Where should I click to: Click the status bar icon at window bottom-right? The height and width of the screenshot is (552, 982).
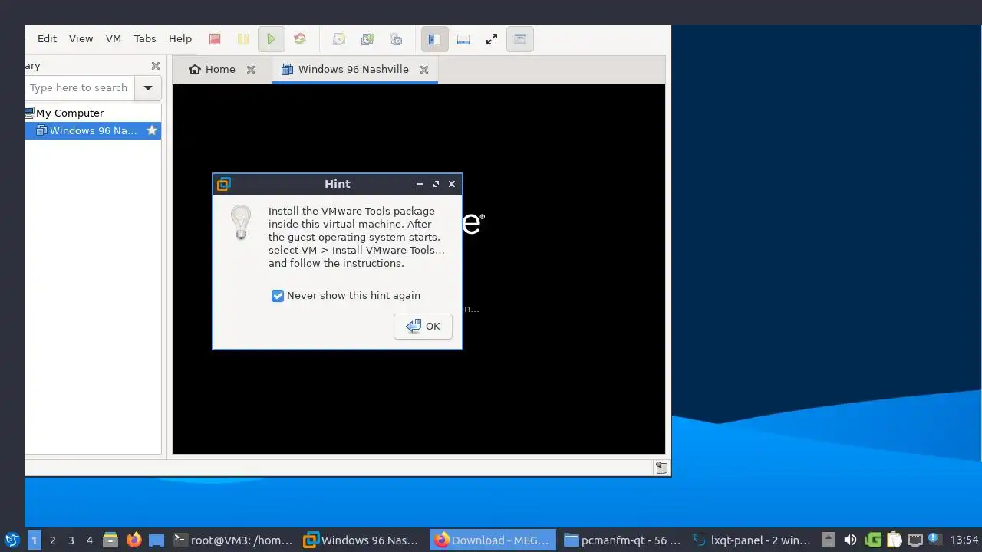tap(661, 467)
